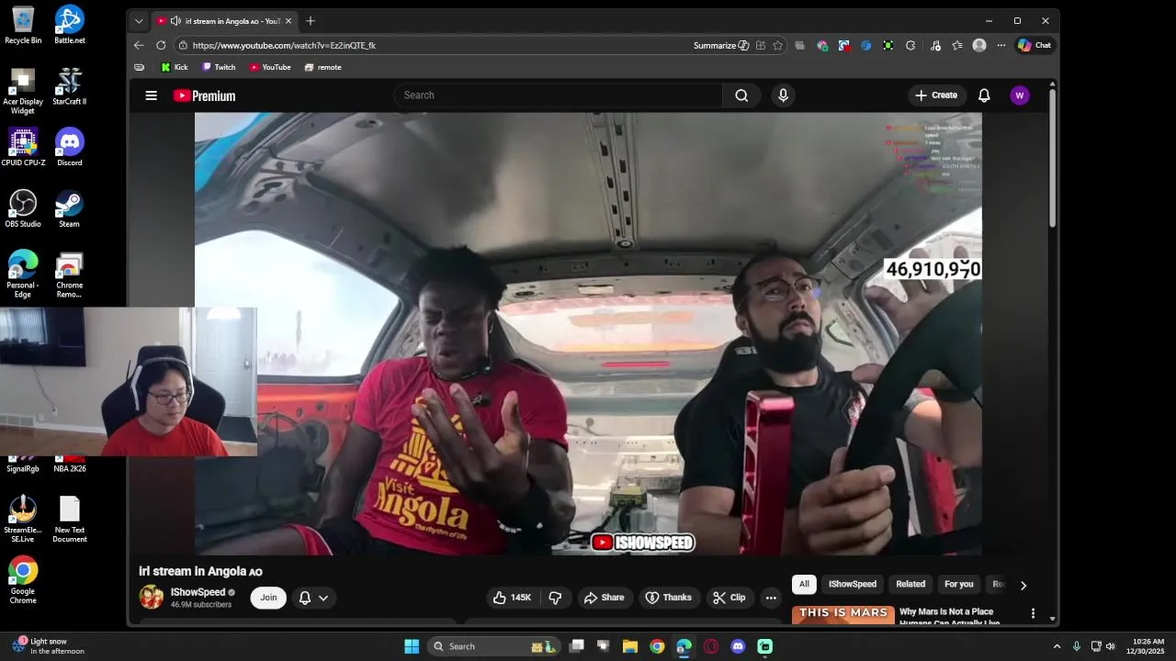Clip the video
The image size is (1176, 661).
pos(729,598)
